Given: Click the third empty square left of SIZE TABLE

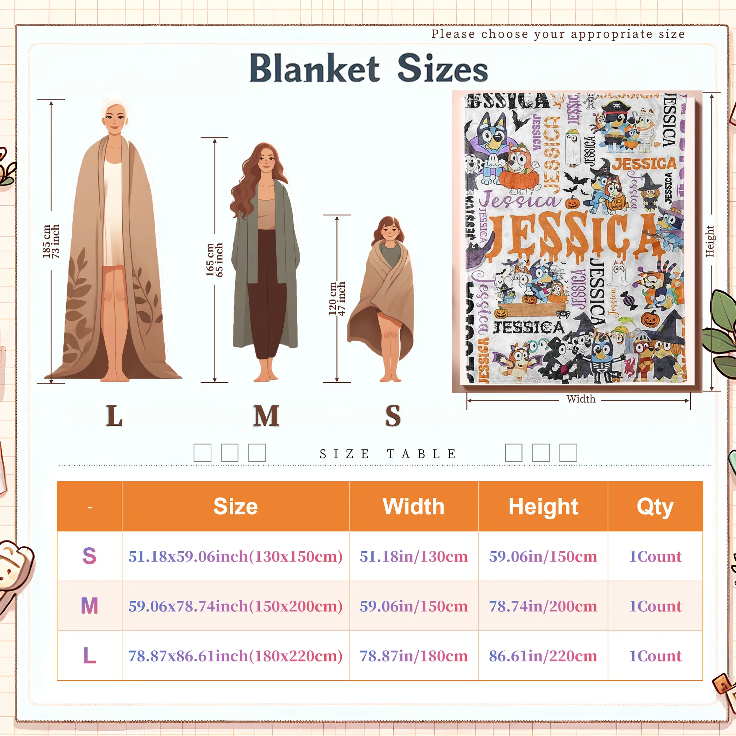Looking at the screenshot, I should tap(257, 453).
